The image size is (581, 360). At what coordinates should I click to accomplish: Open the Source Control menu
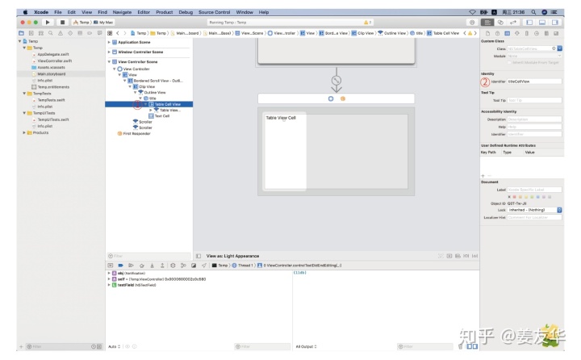214,12
